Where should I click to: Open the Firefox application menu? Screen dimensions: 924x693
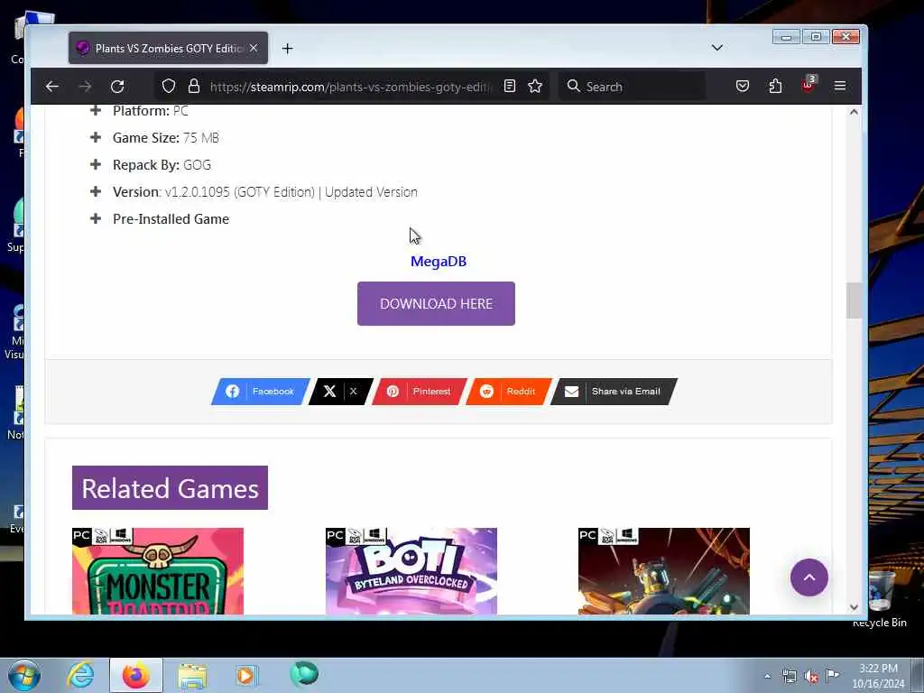[x=840, y=86]
